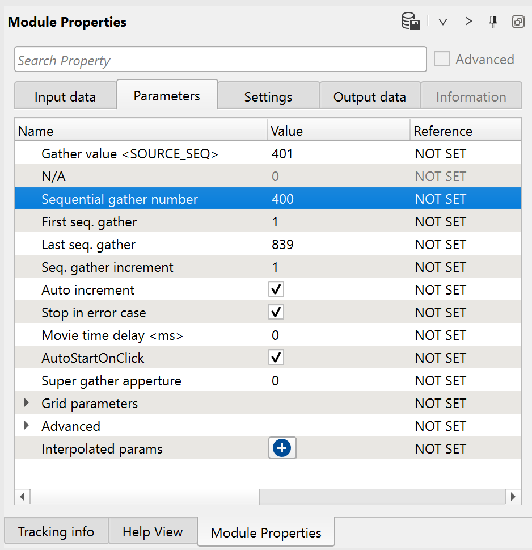532x550 pixels.
Task: Uncheck Stop in error case
Action: coord(276,312)
